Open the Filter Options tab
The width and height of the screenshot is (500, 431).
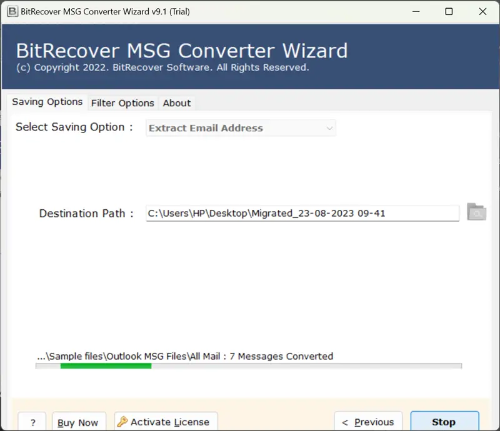122,103
